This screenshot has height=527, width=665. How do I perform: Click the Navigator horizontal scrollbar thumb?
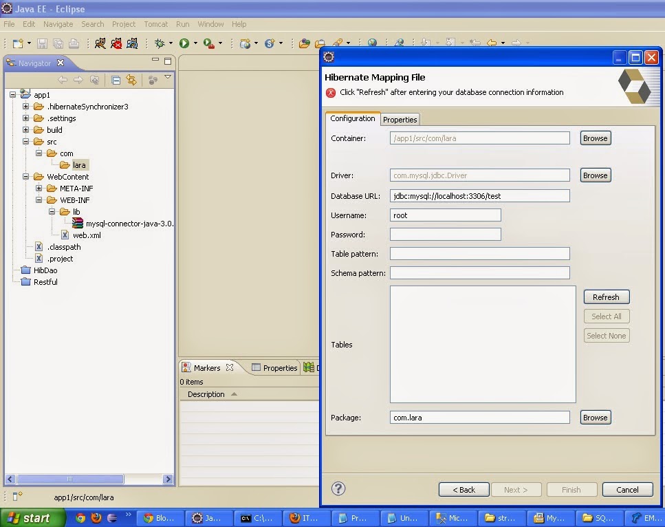pos(70,479)
